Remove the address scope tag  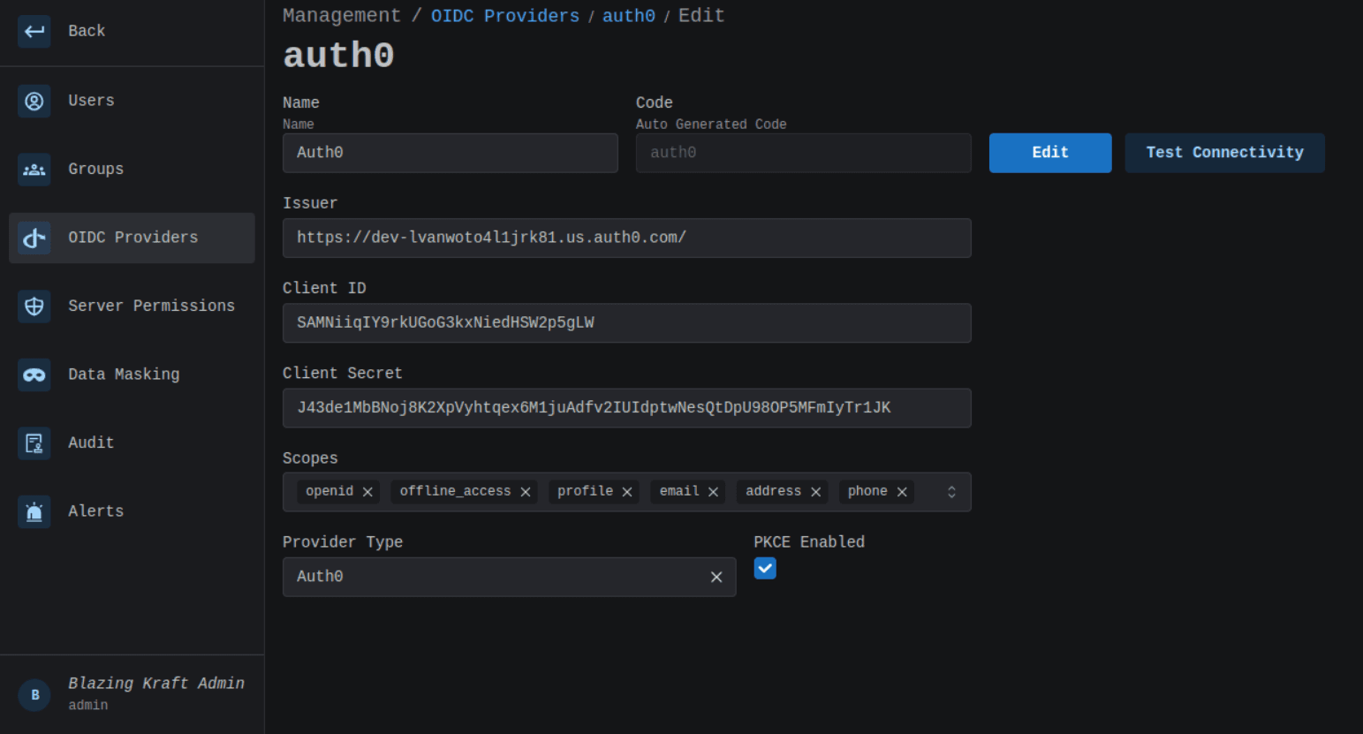tap(815, 492)
